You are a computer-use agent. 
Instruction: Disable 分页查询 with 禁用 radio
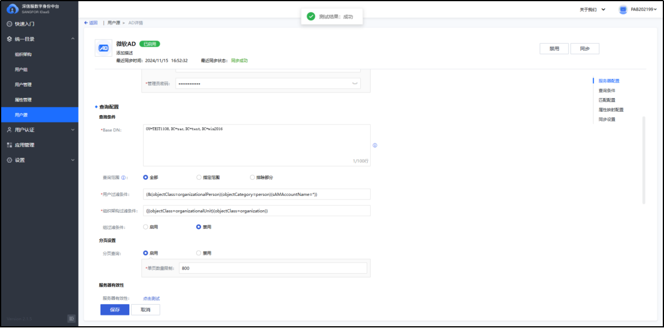(x=199, y=253)
